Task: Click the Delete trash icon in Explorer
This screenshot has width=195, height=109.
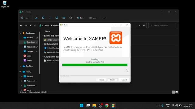Action: (x=70, y=18)
